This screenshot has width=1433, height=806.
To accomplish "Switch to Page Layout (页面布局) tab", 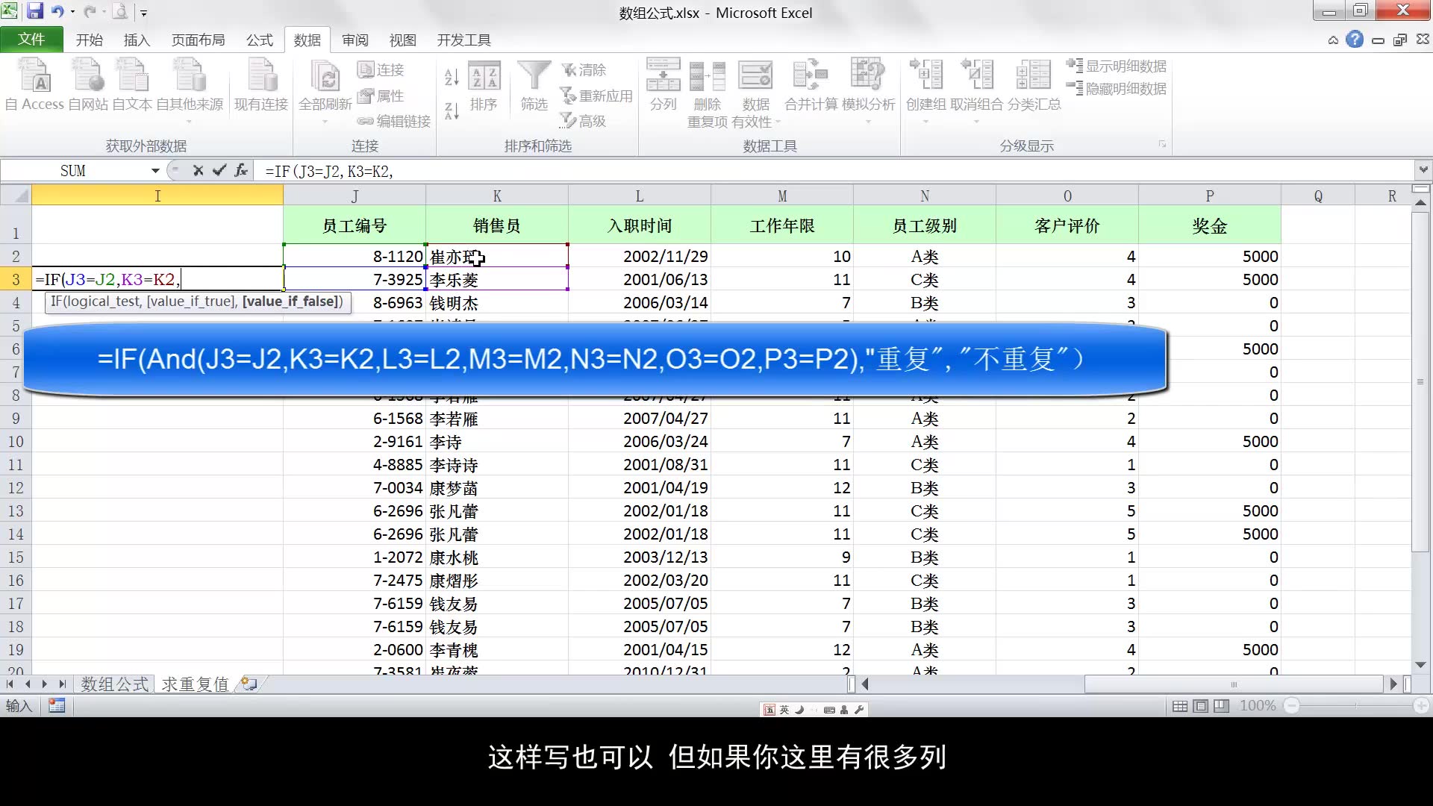I will click(x=199, y=40).
